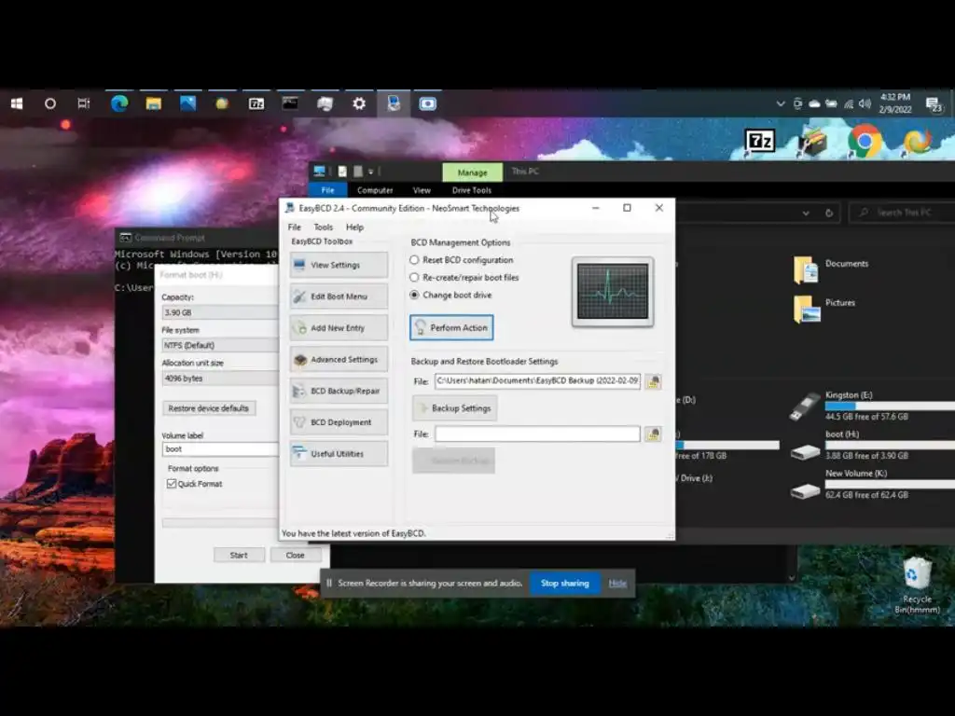Image resolution: width=955 pixels, height=716 pixels.
Task: Select New Volume (K:) drive
Action: 871,485
